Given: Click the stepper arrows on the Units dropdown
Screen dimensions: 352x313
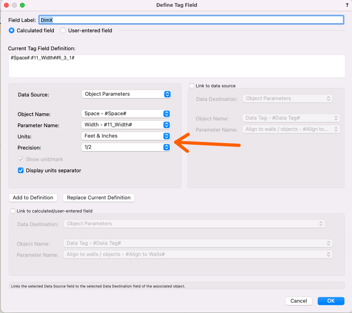Looking at the screenshot, I should [167, 136].
